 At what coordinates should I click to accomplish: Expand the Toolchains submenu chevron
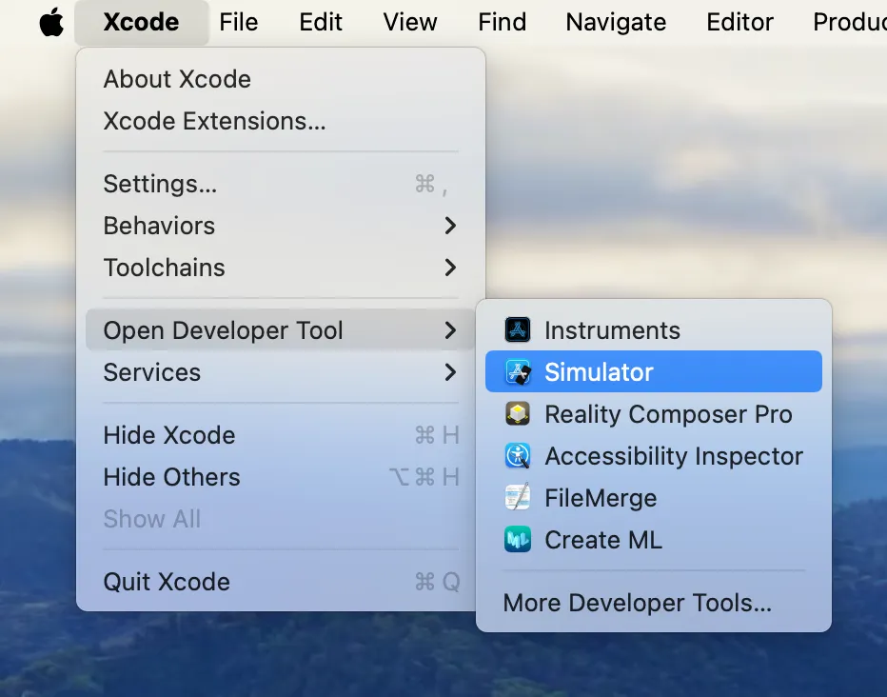tap(450, 268)
